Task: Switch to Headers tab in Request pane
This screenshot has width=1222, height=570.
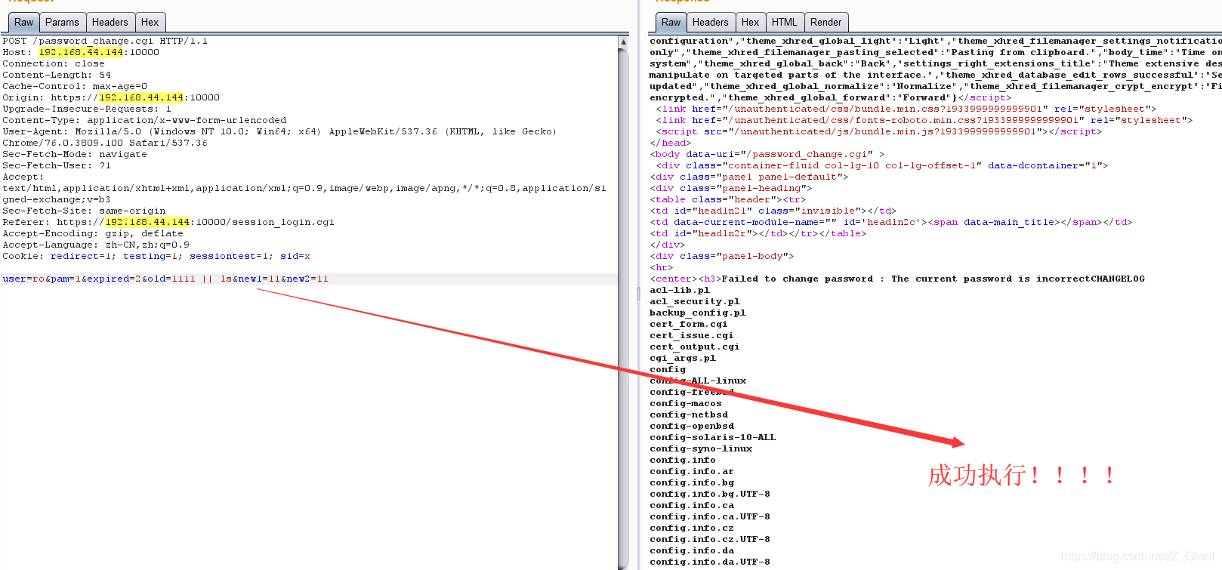Action: (x=110, y=23)
